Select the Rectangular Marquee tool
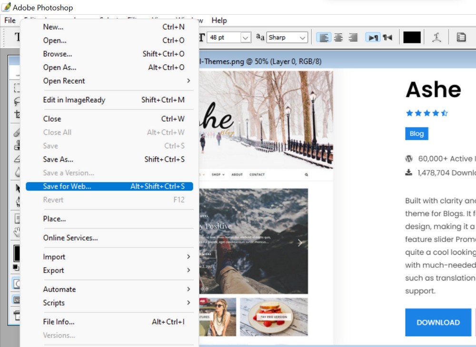476x347 pixels. point(17,88)
